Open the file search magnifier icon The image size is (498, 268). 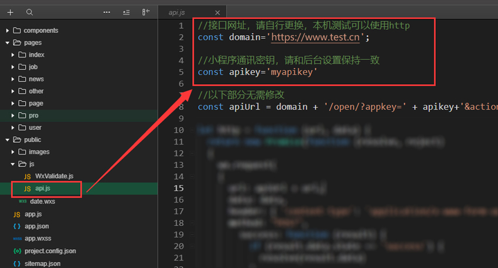coord(29,12)
